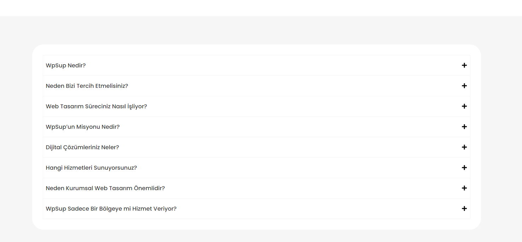The image size is (522, 242).
Task: Click plus icon next to Web Tasarım Süreciniz question
Action: pos(464,106)
